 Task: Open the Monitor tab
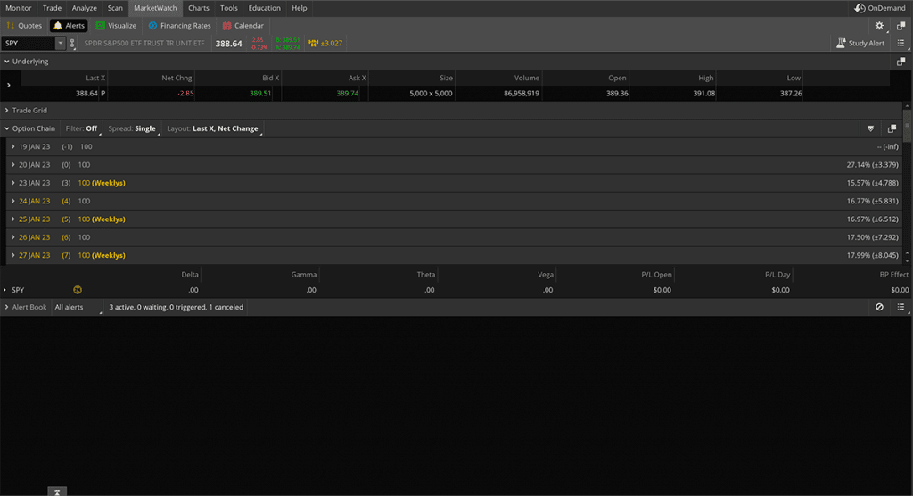[18, 8]
